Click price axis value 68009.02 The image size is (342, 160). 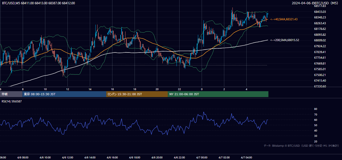(320, 40)
